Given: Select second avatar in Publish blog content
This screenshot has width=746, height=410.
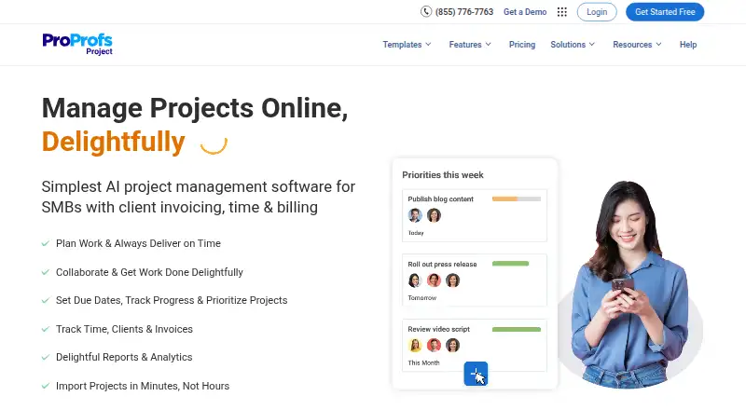Looking at the screenshot, I should click(x=434, y=215).
